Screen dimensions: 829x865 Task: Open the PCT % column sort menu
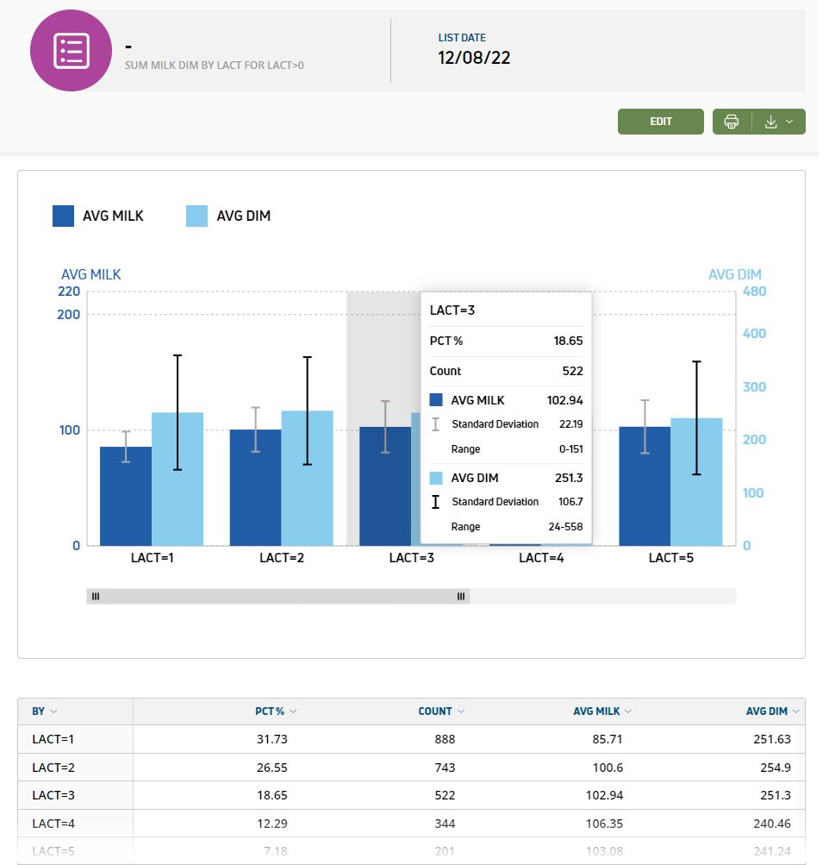(293, 711)
